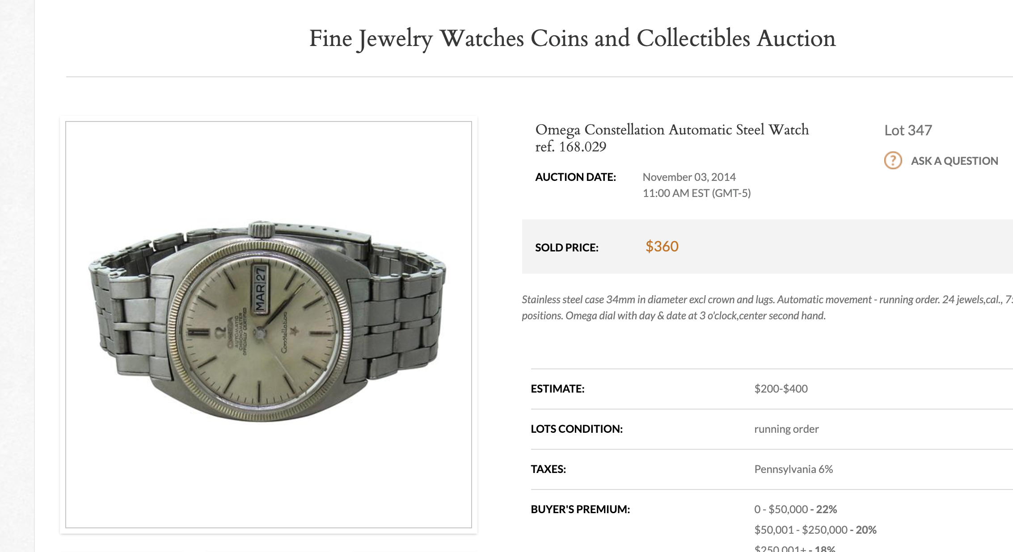
Task: Click the orange question mark icon
Action: pos(893,160)
